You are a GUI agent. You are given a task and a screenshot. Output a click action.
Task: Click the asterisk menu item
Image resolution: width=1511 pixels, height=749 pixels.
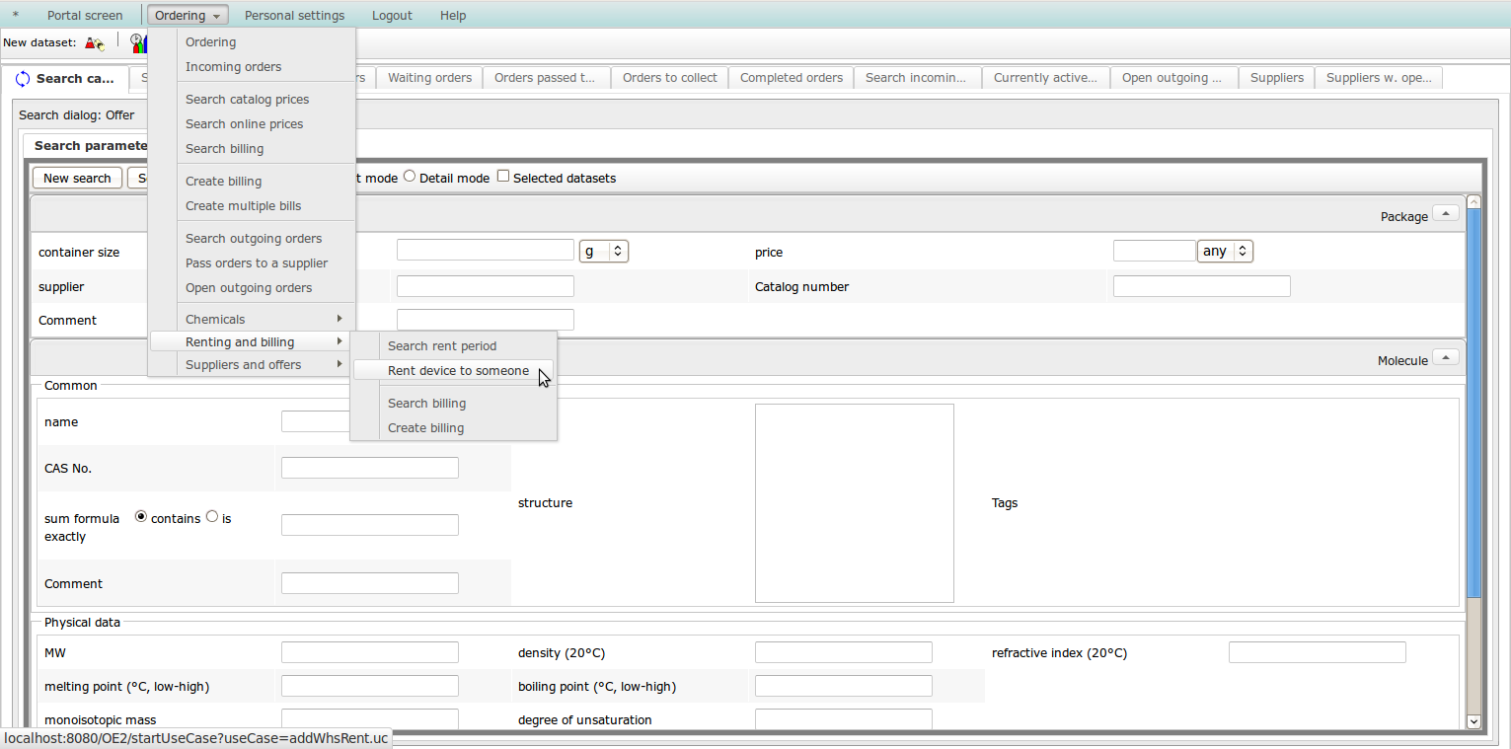click(15, 16)
